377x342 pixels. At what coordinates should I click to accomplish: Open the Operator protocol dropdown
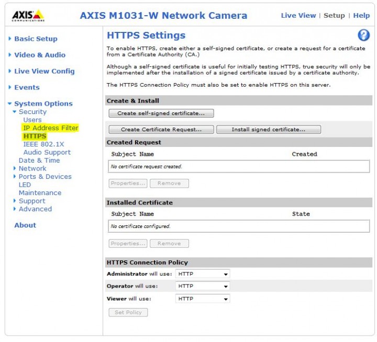202,287
